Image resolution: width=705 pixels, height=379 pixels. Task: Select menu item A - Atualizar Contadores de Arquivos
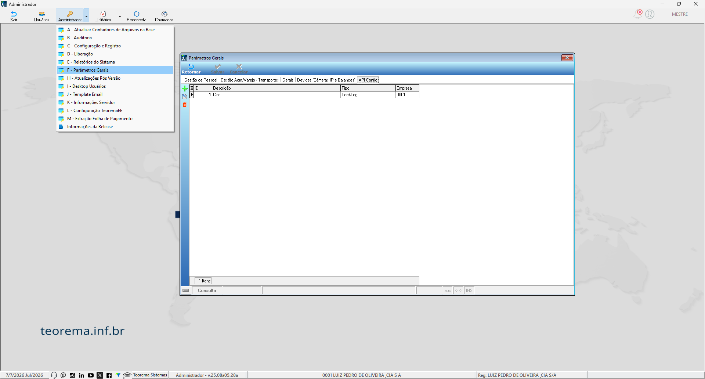tap(115, 30)
